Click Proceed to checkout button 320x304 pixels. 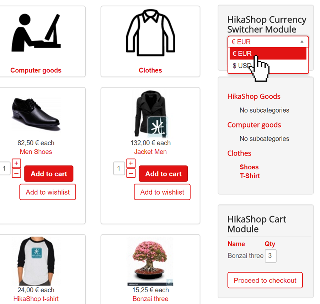(x=265, y=280)
